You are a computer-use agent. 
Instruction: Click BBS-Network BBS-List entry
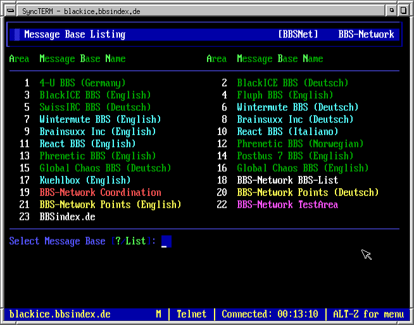tap(287, 180)
